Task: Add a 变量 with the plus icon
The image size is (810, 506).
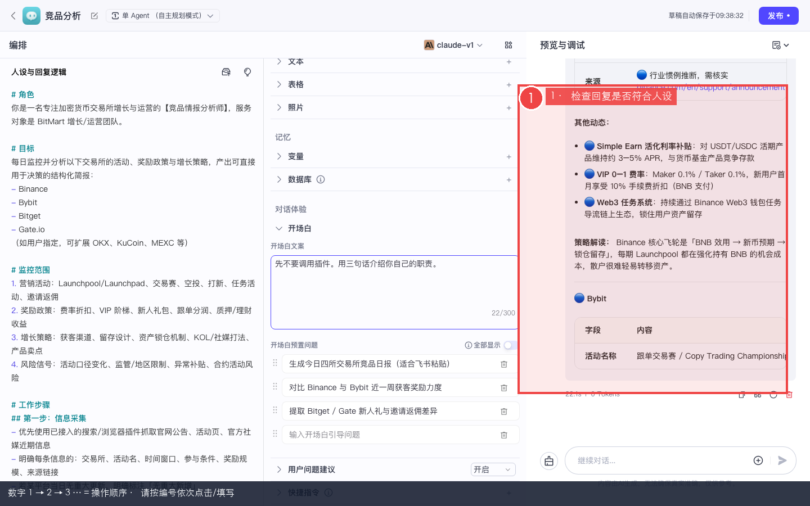Action: [x=508, y=157]
